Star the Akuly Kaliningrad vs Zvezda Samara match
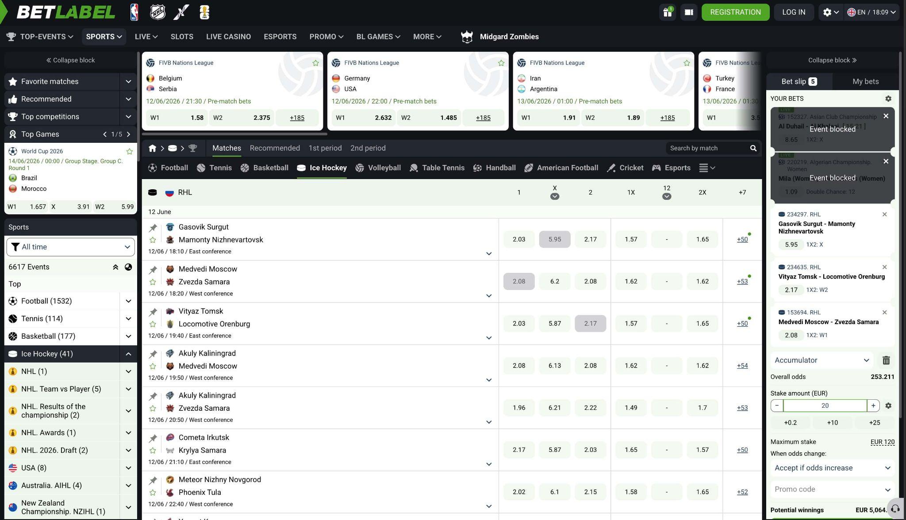The image size is (906, 520). click(153, 409)
